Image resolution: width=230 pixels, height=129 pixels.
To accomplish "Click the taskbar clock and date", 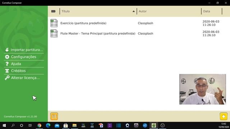I will 224,125.
